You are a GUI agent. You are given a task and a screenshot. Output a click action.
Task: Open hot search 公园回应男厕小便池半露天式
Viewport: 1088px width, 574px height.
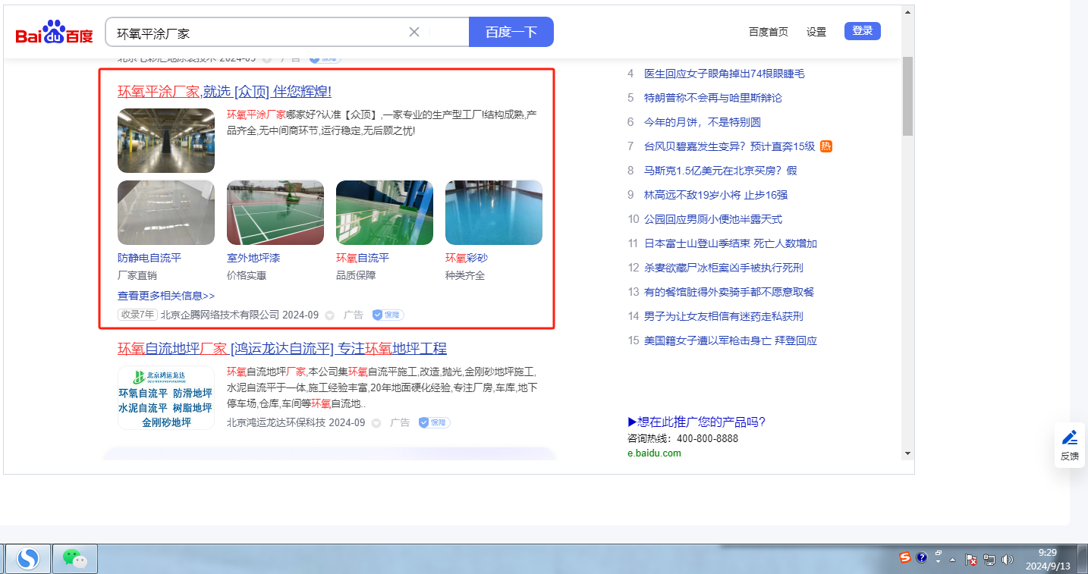pos(713,219)
